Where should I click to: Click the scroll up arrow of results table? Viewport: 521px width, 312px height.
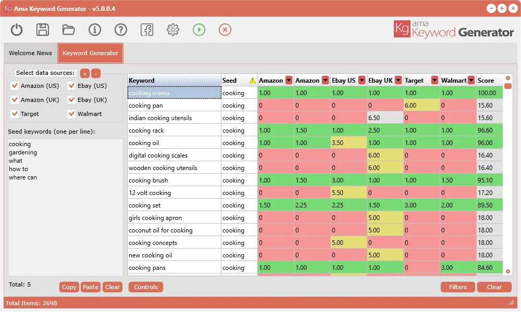coord(507,78)
